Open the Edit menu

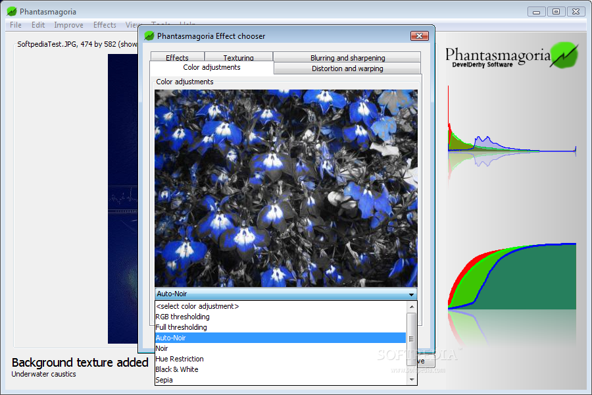tap(38, 25)
